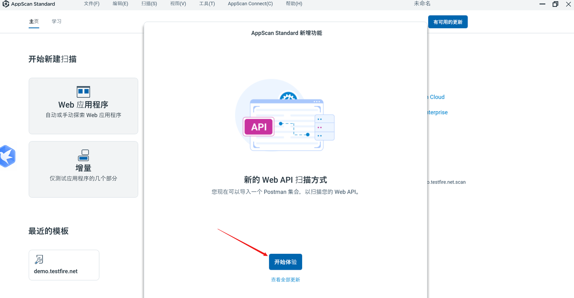Click the 开始体验 button
This screenshot has height=298, width=574.
[285, 262]
